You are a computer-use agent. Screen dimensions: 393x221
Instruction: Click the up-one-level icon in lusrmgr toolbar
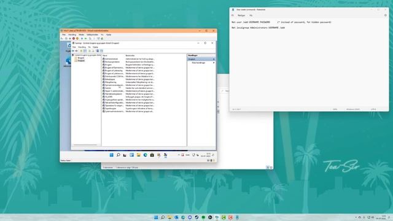(x=81, y=51)
